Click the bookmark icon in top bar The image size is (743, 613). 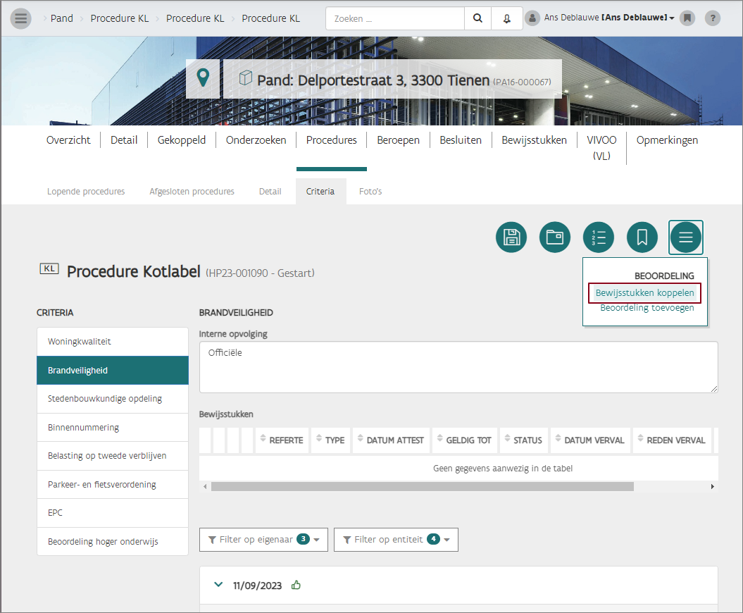(x=687, y=18)
